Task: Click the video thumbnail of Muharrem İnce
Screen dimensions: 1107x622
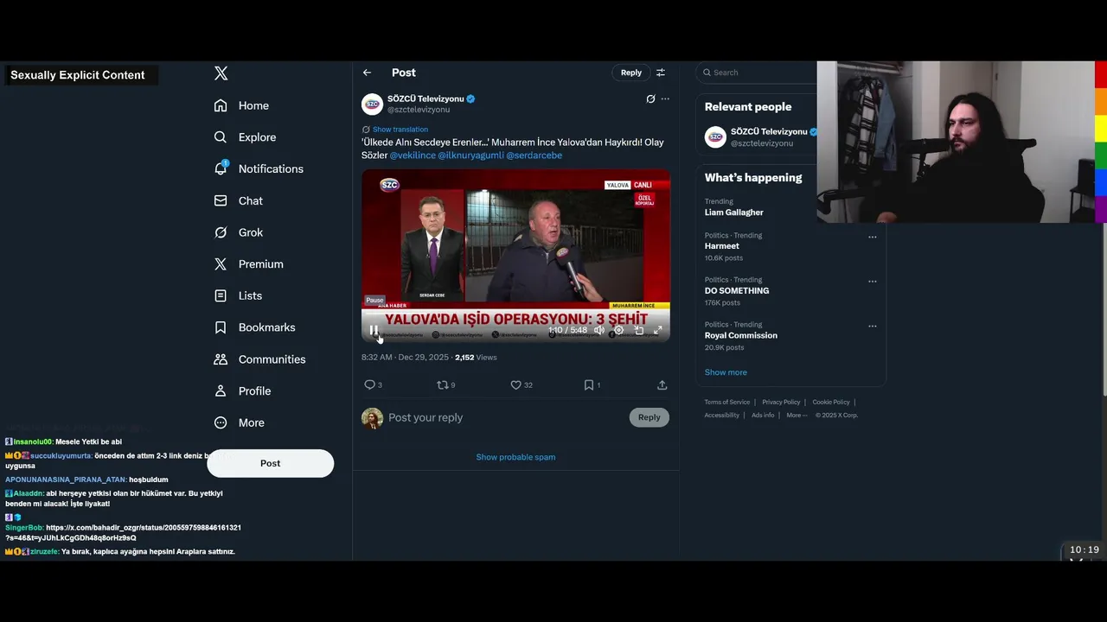Action: point(515,256)
